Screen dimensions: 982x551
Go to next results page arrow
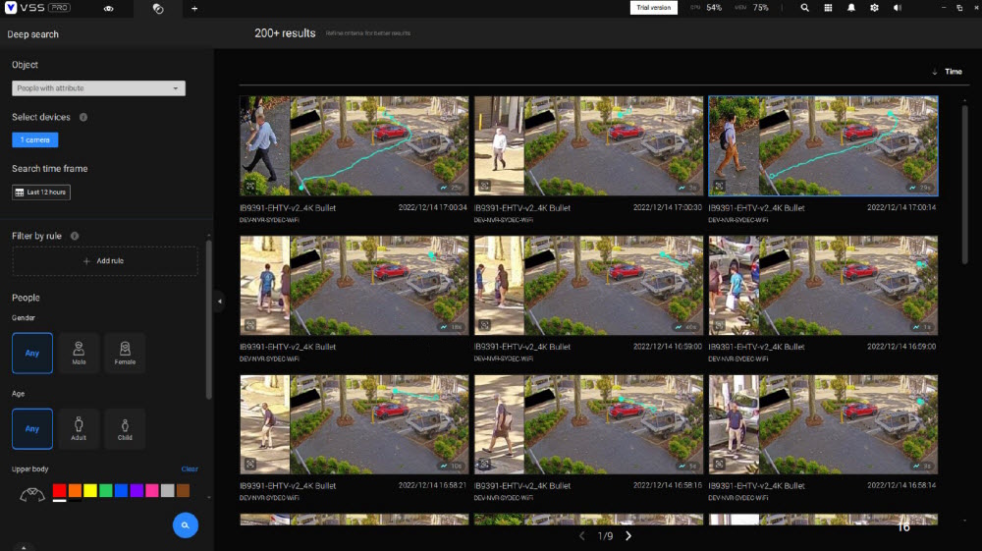pos(628,535)
